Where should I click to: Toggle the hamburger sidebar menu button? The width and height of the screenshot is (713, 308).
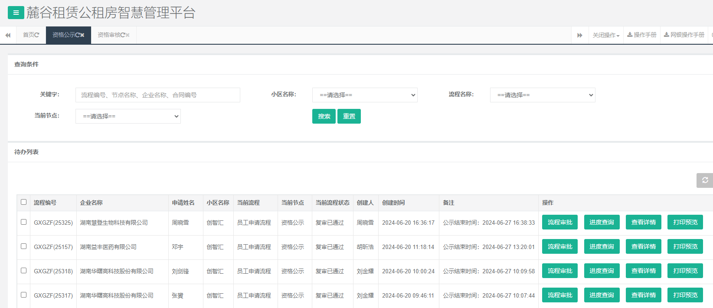(16, 13)
